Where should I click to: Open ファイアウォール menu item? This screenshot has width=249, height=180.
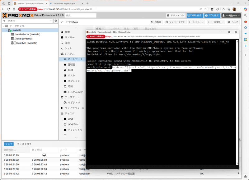tap(74, 108)
